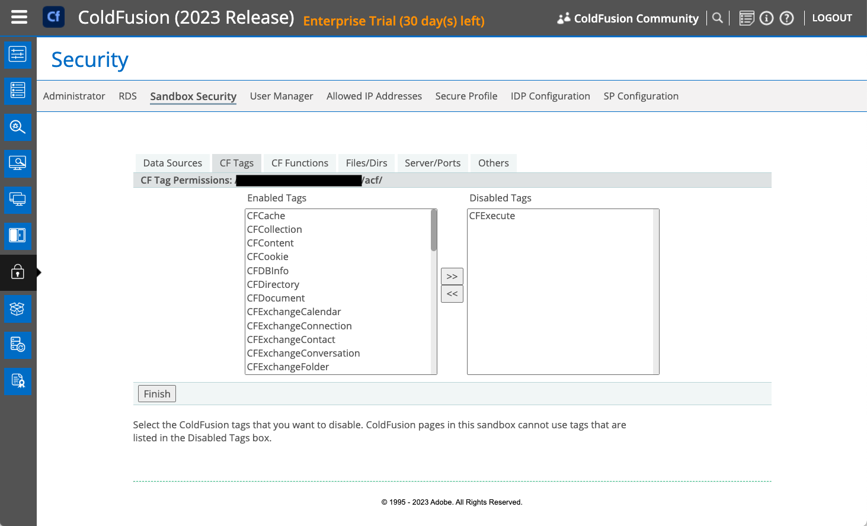Open Server Monitoring sidebar monitor icon

coord(18,163)
